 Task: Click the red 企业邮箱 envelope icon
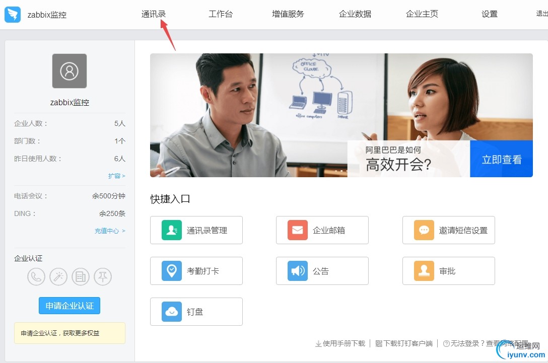[297, 230]
